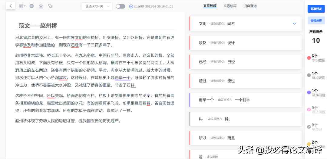Open the 词典查询 tab
Screen dimensions: 327x159
(x=250, y=6)
